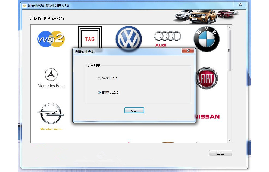Launch the Mercedes-Benz software

click(51, 78)
